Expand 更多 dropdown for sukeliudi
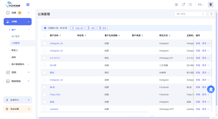Image resolution: width=218 pixels, height=119 pixels. 206,109
